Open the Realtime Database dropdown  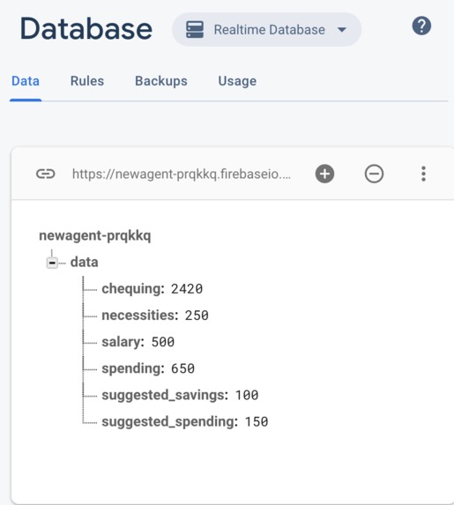266,30
